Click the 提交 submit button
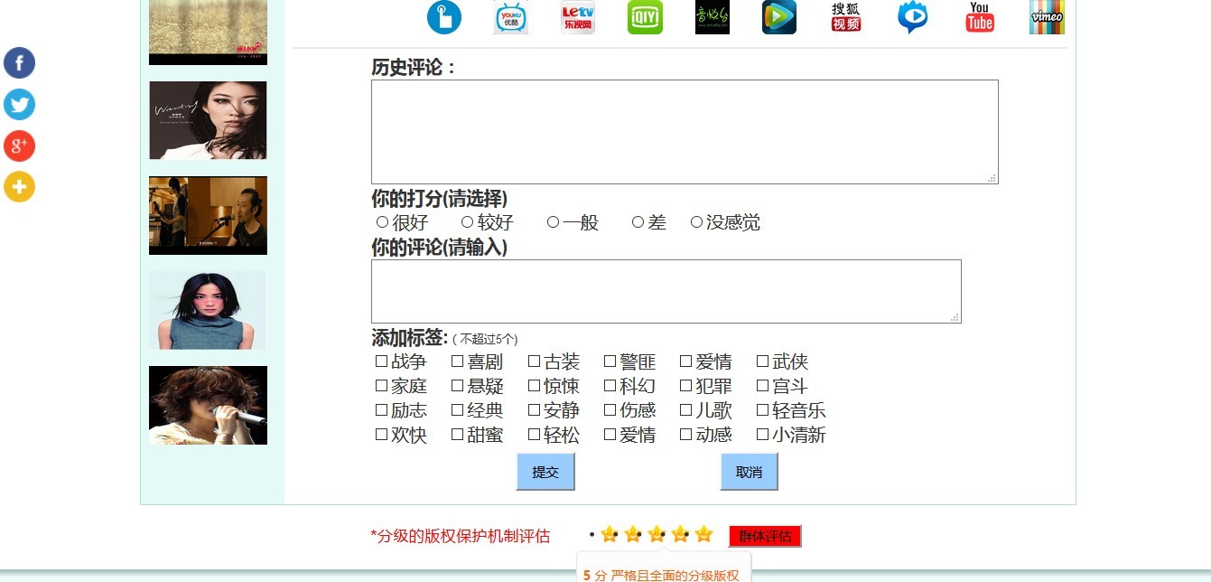Viewport: 1211px width, 582px height. point(545,472)
